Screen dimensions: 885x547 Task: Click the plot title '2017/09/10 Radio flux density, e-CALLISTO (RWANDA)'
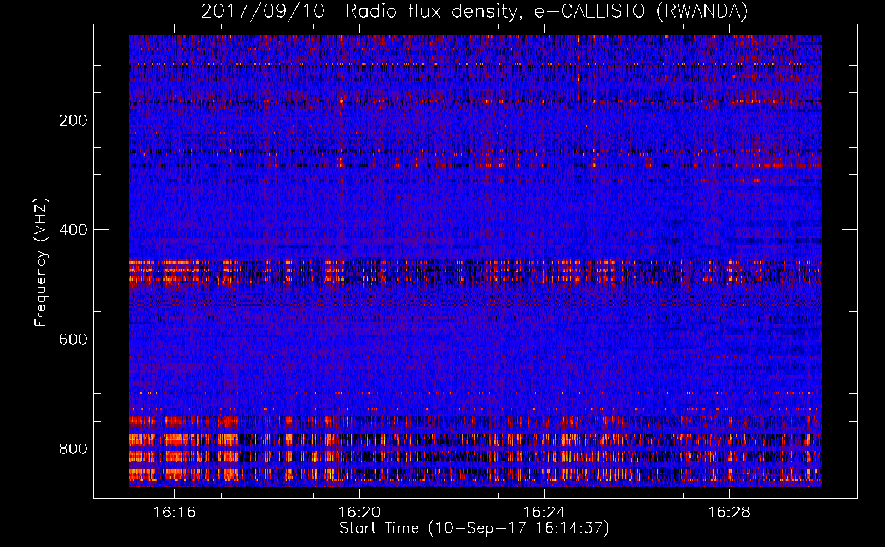(x=474, y=11)
